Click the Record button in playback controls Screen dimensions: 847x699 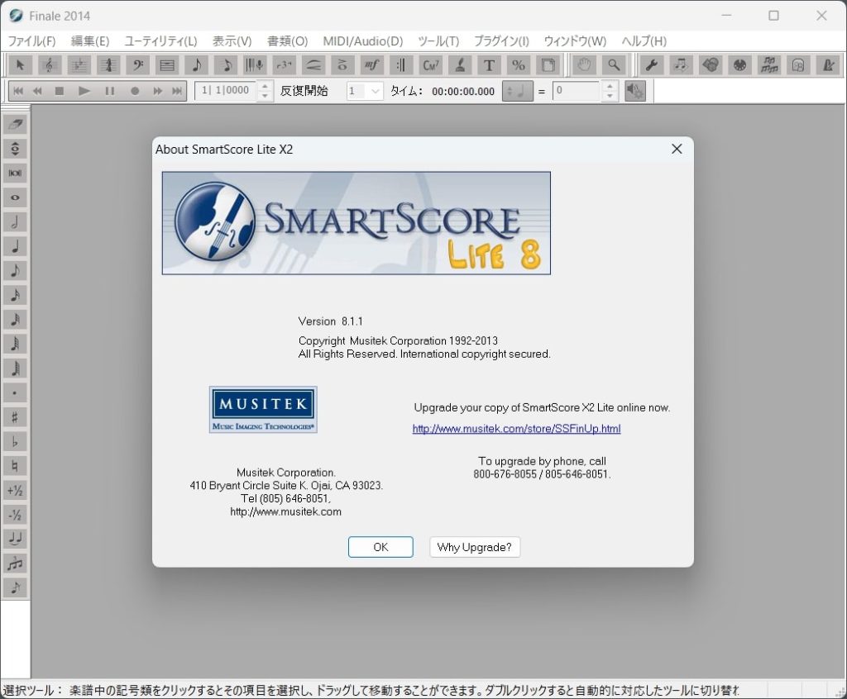pos(135,92)
